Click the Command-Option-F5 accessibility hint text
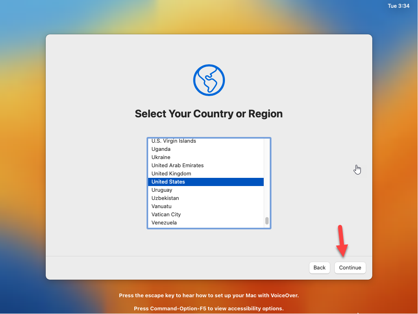Image resolution: width=418 pixels, height=314 pixels. click(209, 308)
